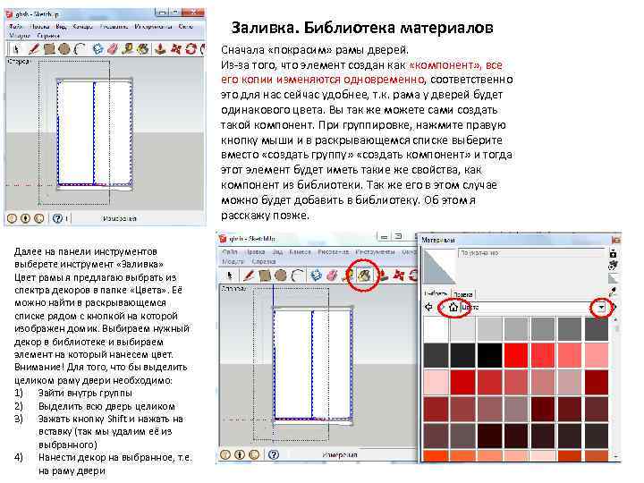Pick the pure black swatch in Materials
Screen dimensions: 644x483
point(489,355)
